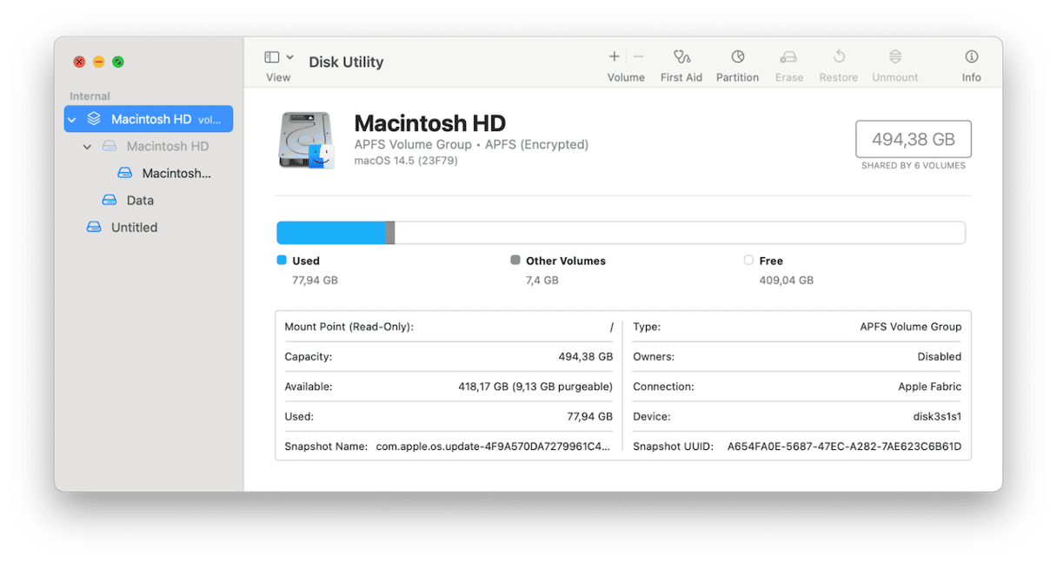This screenshot has width=1057, height=563.
Task: Click the green full-screen window button
Action: tap(118, 62)
